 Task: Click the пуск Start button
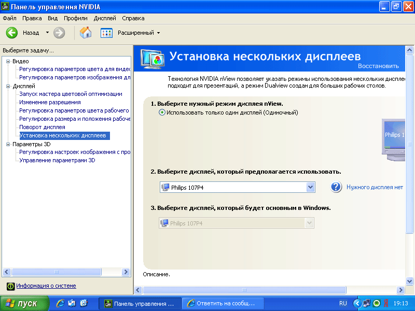(x=24, y=303)
